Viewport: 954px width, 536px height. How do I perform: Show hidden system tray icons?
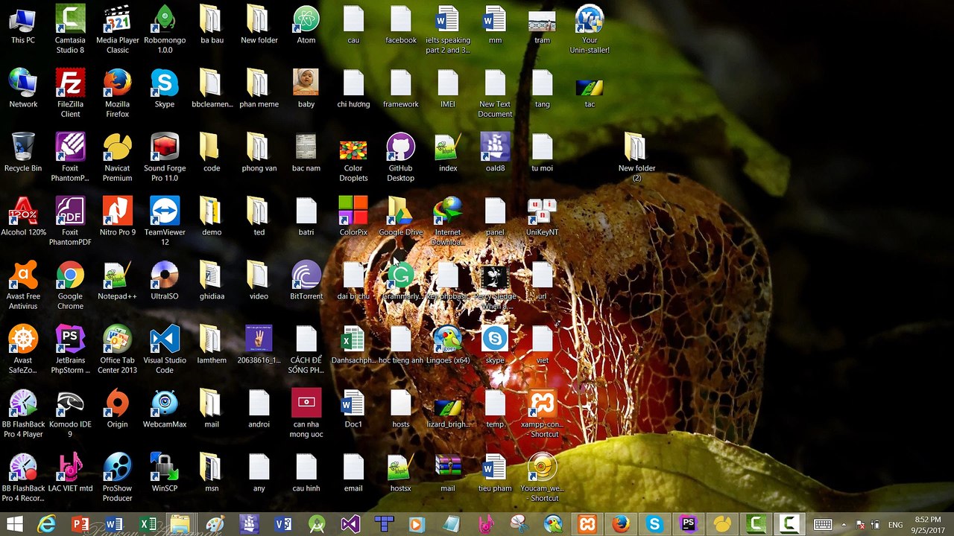tap(844, 525)
